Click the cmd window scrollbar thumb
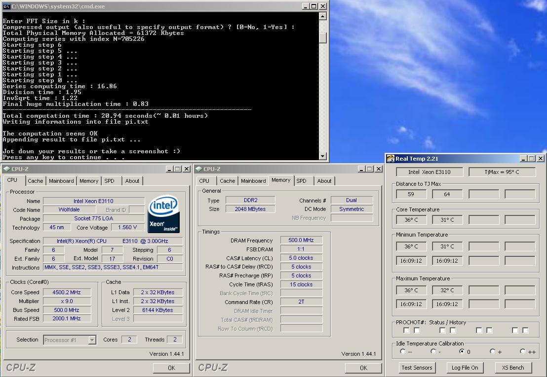The height and width of the screenshot is (377, 547). (323, 37)
